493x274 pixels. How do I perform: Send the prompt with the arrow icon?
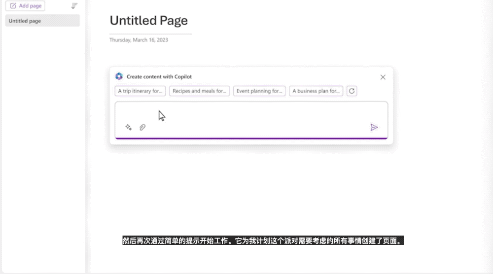[374, 127]
